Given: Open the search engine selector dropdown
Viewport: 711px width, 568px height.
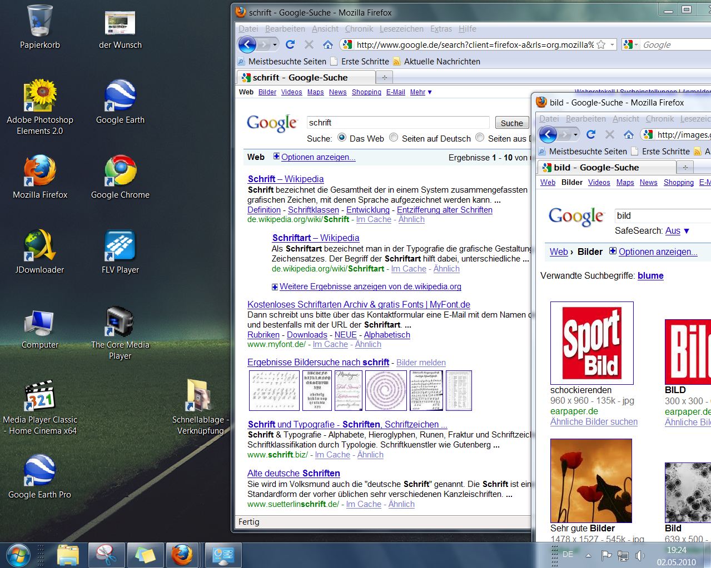Looking at the screenshot, I should coord(631,44).
